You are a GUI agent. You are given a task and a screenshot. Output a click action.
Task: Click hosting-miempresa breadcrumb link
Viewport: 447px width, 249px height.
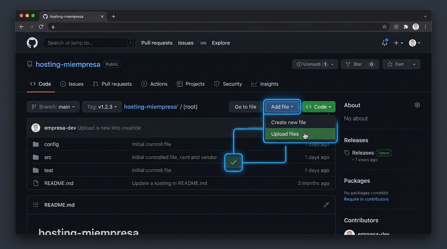point(151,107)
